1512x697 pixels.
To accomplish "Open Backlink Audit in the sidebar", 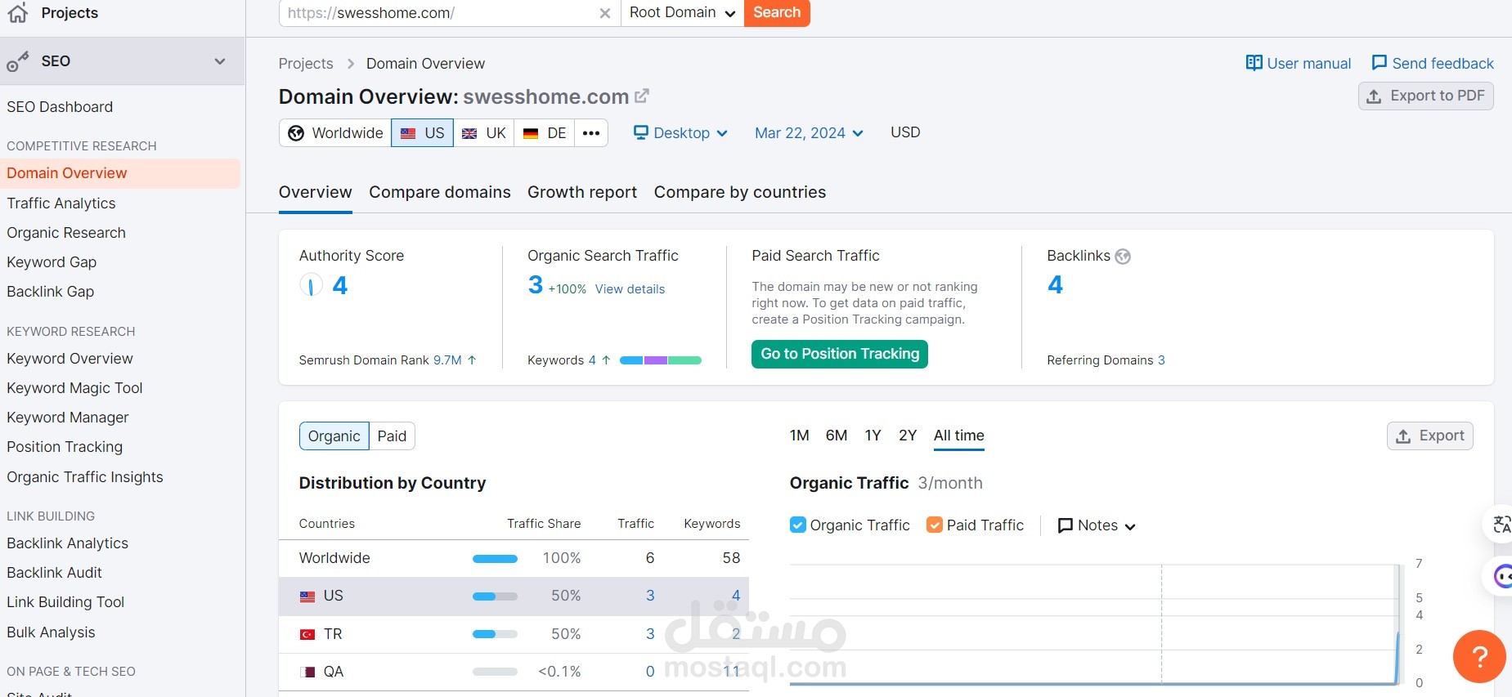I will [x=54, y=573].
